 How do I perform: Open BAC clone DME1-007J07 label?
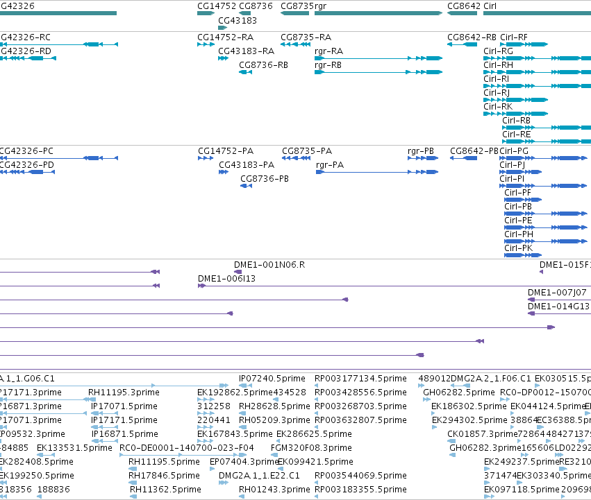point(557,293)
